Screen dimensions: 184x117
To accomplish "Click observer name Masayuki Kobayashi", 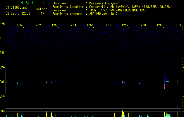I will coord(105,3).
